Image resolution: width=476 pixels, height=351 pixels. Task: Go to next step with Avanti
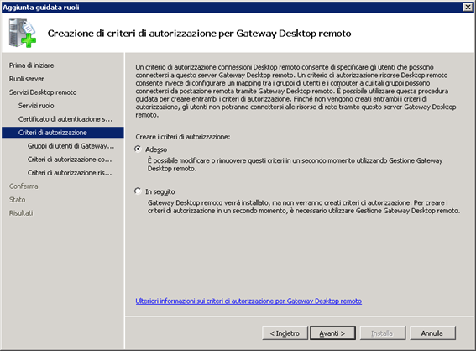pos(332,333)
